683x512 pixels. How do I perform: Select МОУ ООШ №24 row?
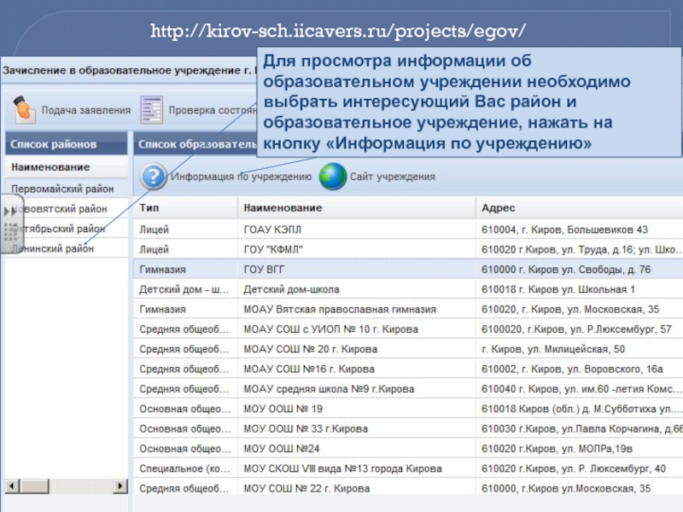point(408,449)
